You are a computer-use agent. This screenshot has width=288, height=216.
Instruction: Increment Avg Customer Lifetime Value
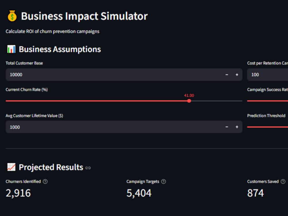237,127
